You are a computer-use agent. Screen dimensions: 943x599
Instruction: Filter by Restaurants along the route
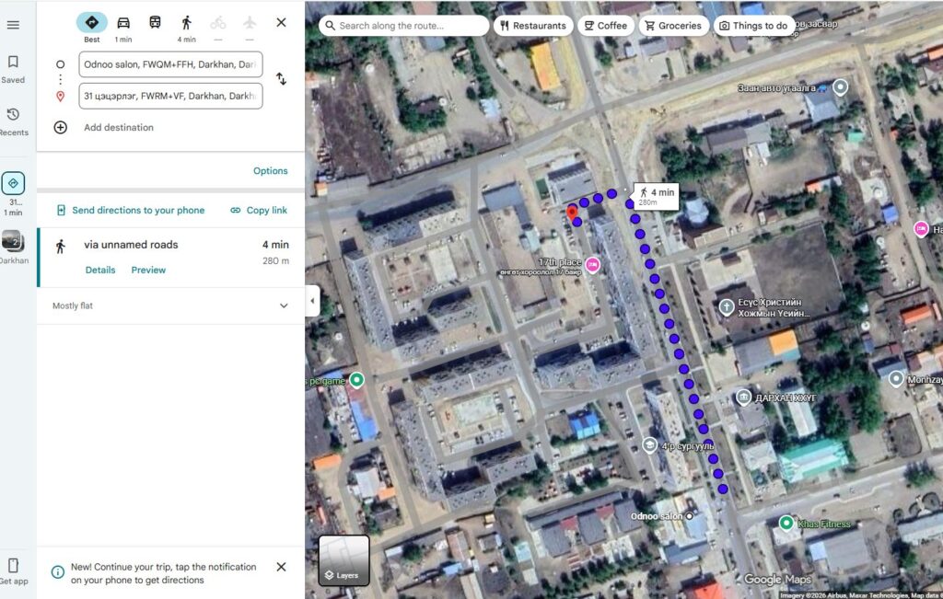(533, 26)
